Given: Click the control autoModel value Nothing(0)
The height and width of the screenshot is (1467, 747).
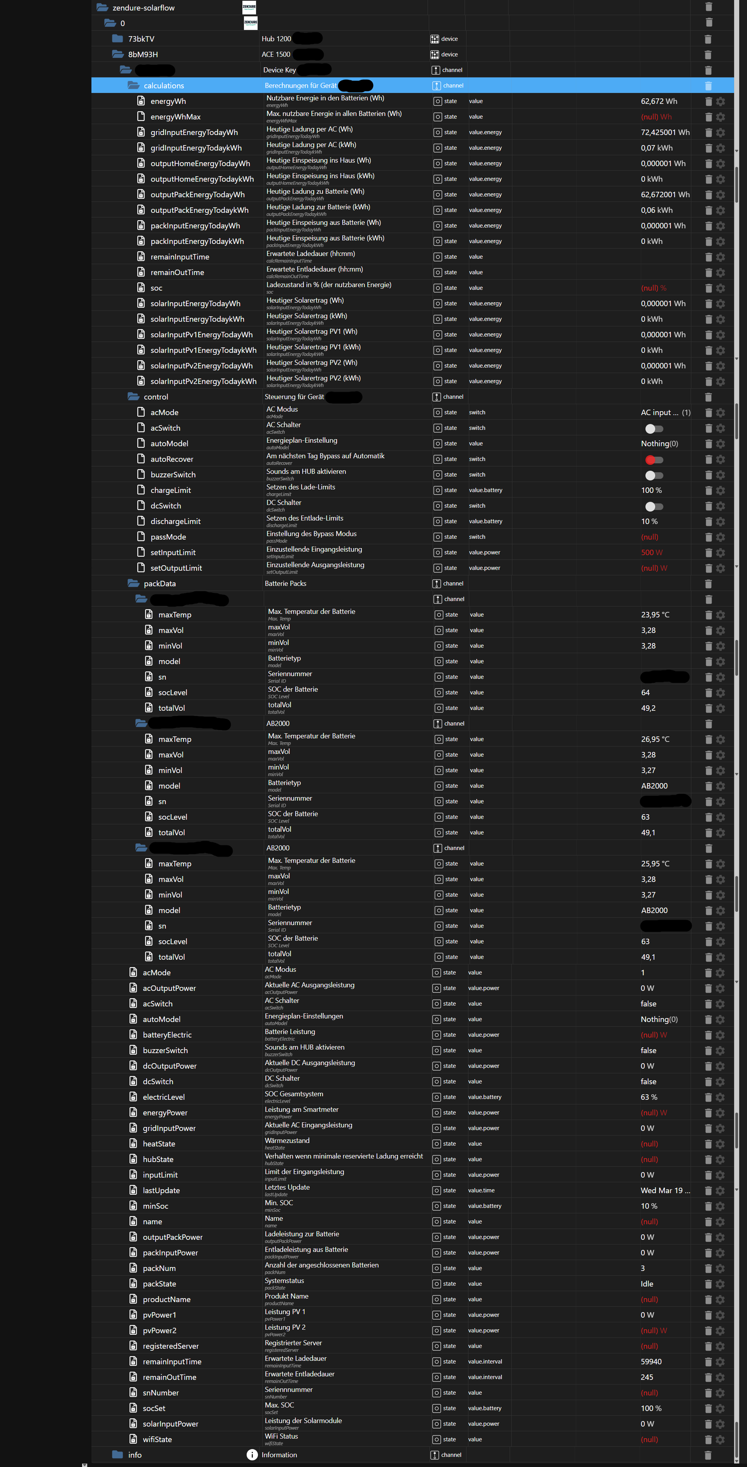Looking at the screenshot, I should (659, 443).
